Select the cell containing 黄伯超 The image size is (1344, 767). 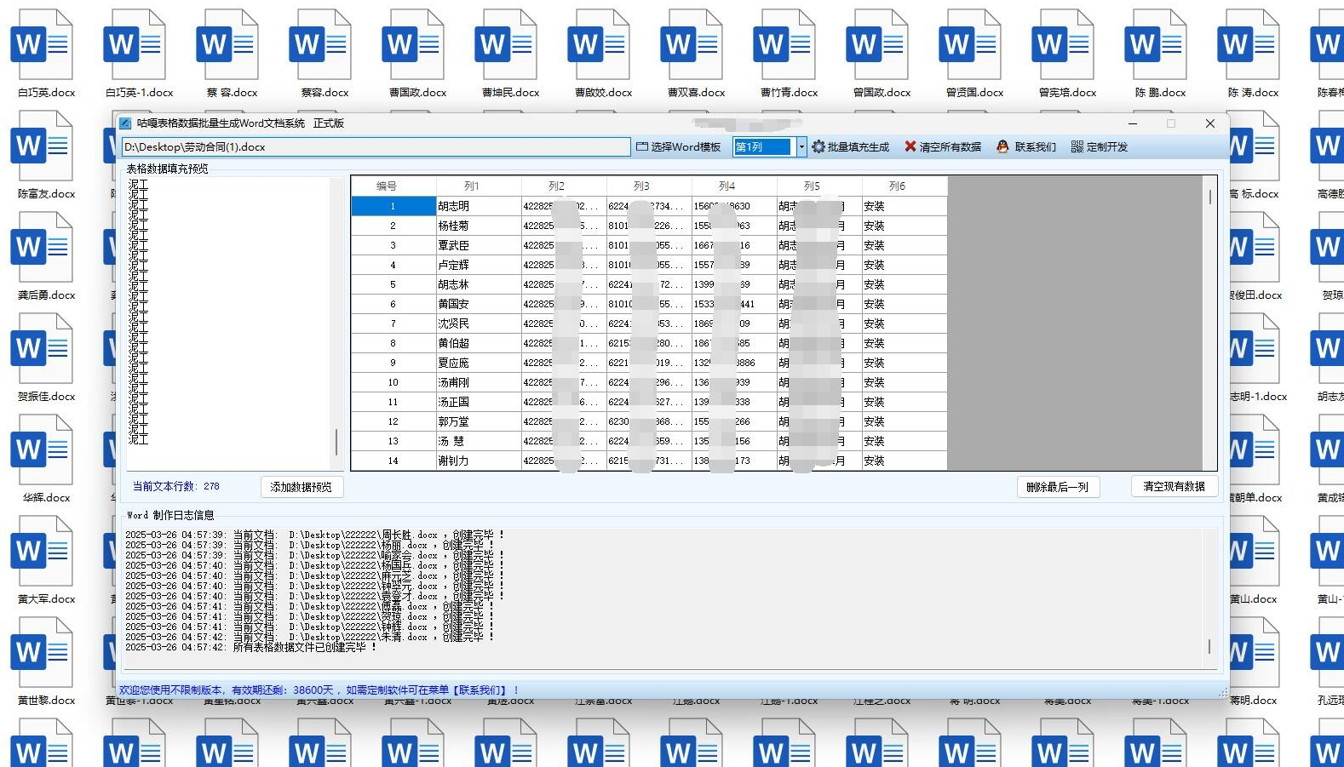[x=479, y=343]
